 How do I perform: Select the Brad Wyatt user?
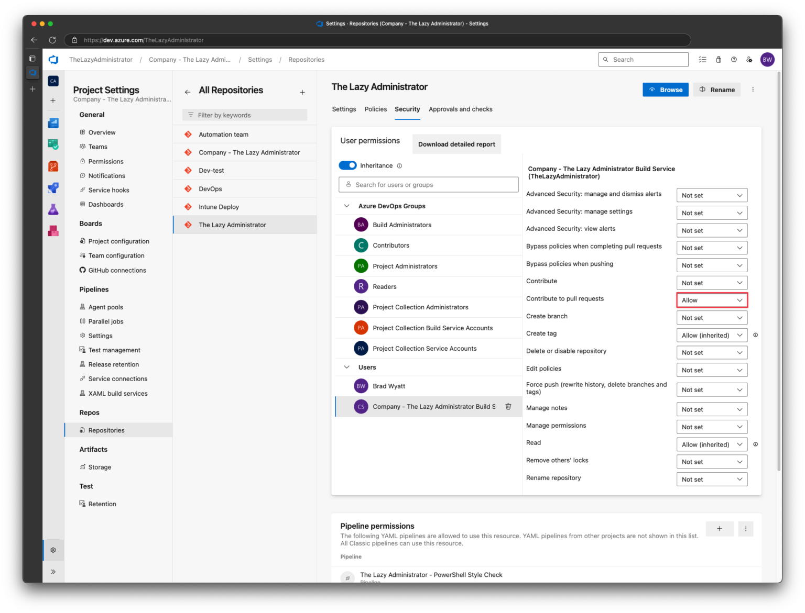[429, 386]
